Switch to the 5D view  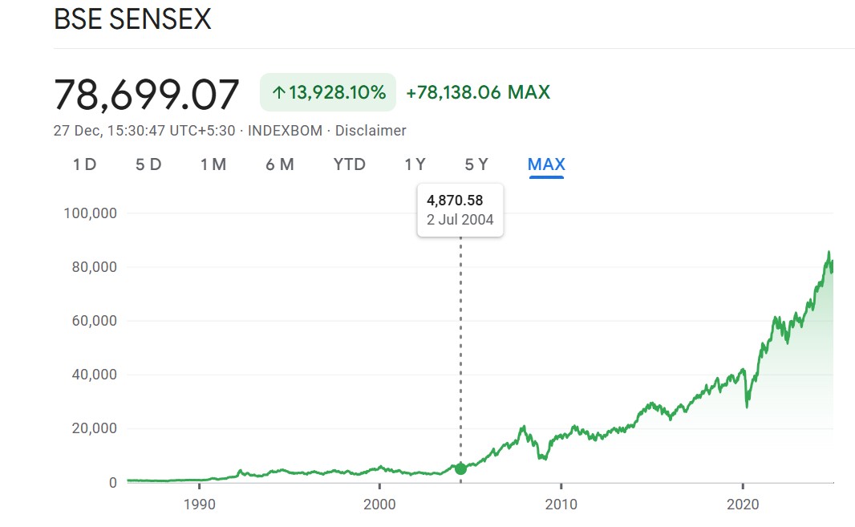(148, 164)
